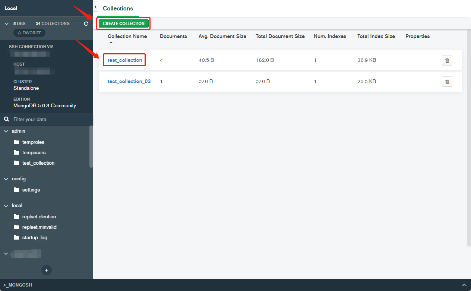Open the temproles collection folder icon
The width and height of the screenshot is (471, 291).
[16, 142]
